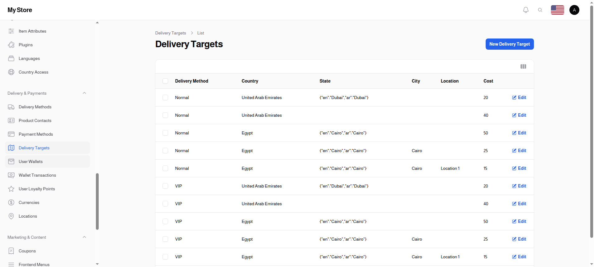This screenshot has height=267, width=594.
Task: Click the Frontend Menus bars icon
Action: click(x=11, y=265)
